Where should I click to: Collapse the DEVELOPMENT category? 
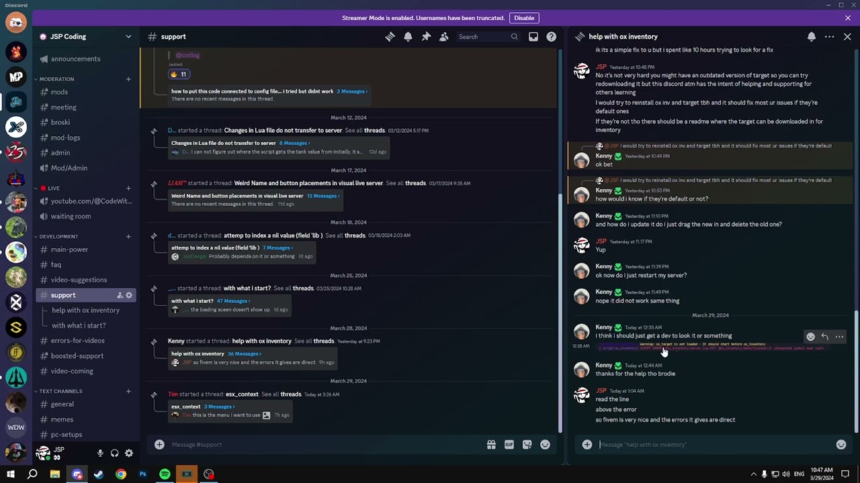click(x=58, y=236)
